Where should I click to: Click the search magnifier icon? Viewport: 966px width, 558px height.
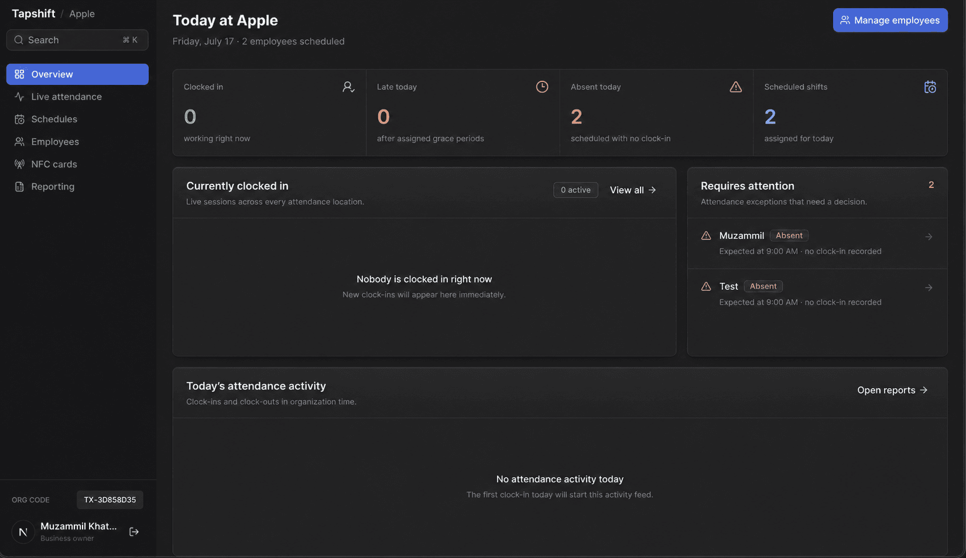[19, 40]
